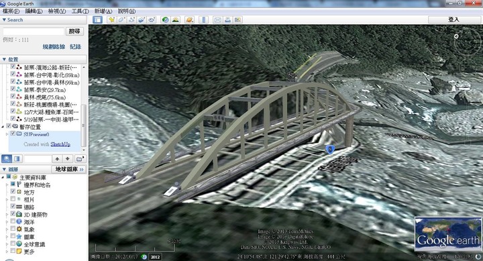This screenshot has width=483, height=261.
Task: Start the record tour tool
Action: pos(152,19)
